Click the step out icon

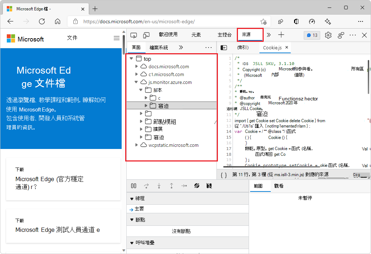(171, 186)
